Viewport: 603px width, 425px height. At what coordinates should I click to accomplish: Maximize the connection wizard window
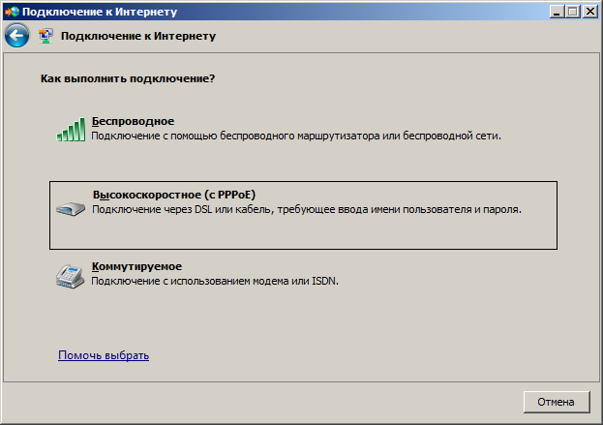click(573, 12)
